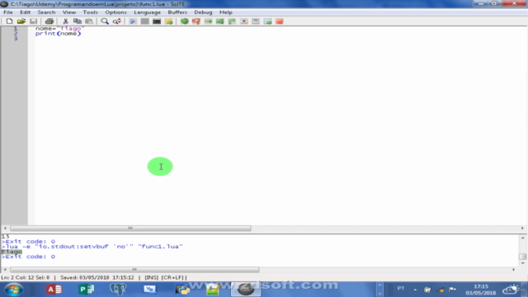This screenshot has width=528, height=297.
Task: Click the print(nome) code line
Action: point(59,33)
